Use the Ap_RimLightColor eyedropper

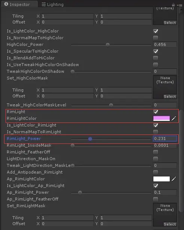[x=174, y=179]
